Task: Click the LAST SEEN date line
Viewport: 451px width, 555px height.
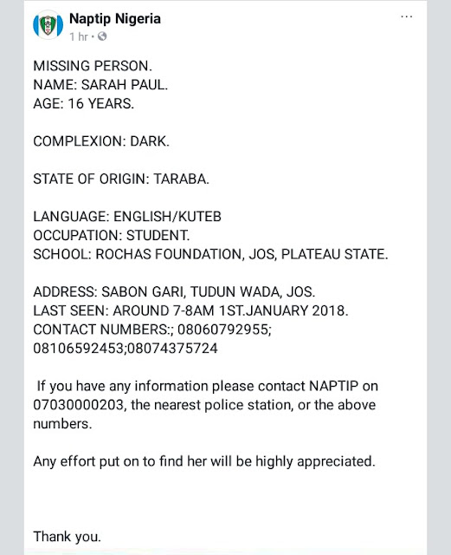Action: click(190, 310)
